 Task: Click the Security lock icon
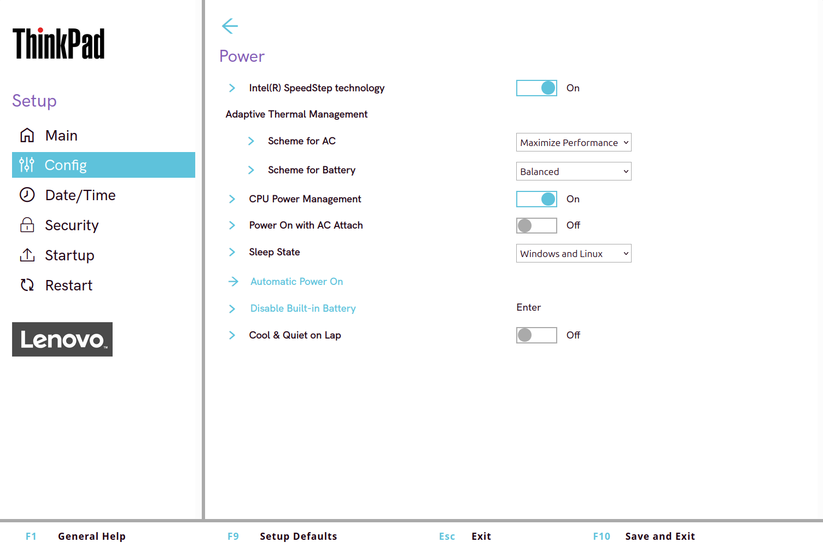click(27, 225)
